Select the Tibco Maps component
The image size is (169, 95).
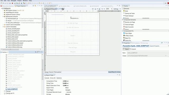(128, 33)
